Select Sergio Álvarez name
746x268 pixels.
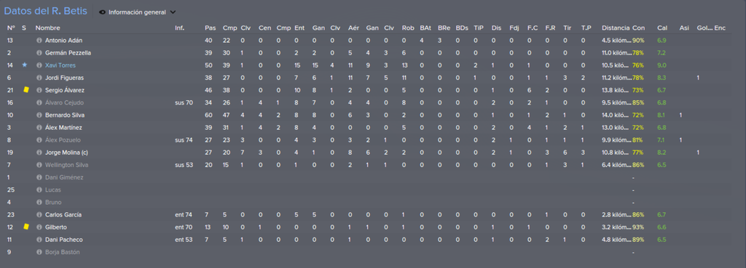(x=65, y=90)
